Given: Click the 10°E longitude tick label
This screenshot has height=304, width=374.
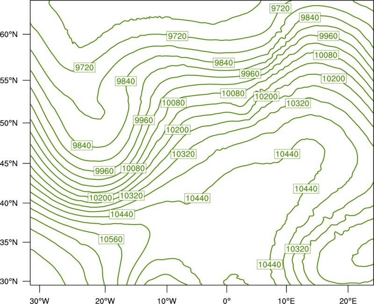Looking at the screenshot, I should click(x=286, y=301).
